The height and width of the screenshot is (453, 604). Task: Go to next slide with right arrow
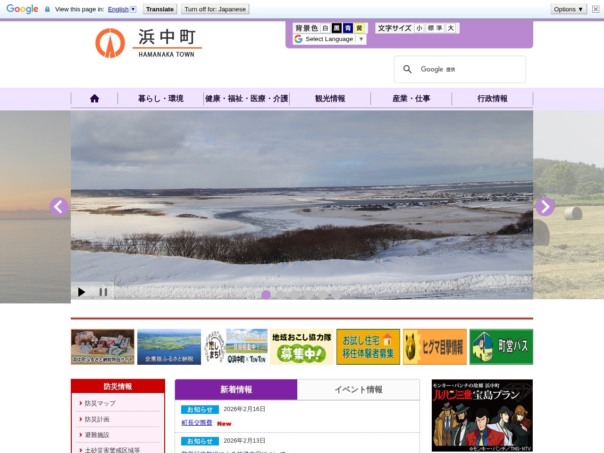pos(545,207)
